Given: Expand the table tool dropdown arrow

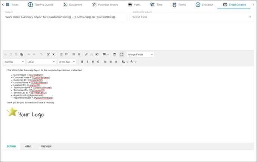Looking at the screenshot, I should [x=108, y=54].
